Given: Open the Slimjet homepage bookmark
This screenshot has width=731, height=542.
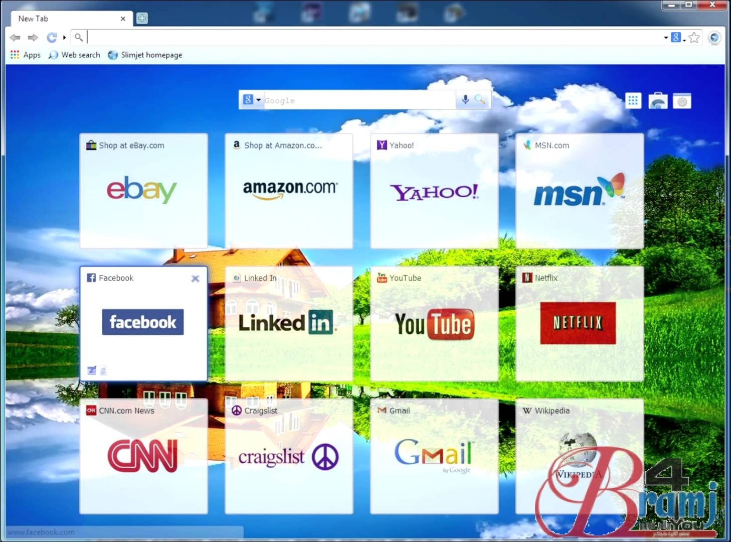Looking at the screenshot, I should [145, 55].
